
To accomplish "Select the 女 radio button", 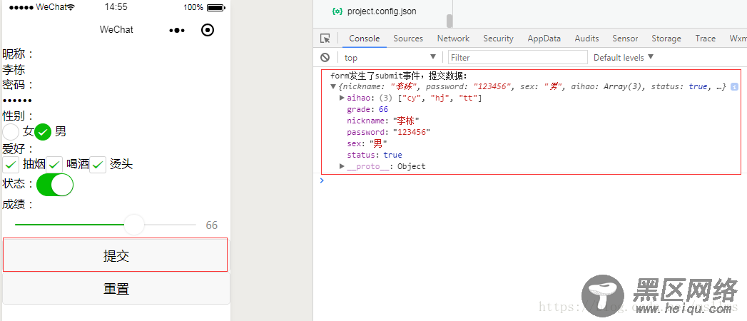I will (11, 132).
